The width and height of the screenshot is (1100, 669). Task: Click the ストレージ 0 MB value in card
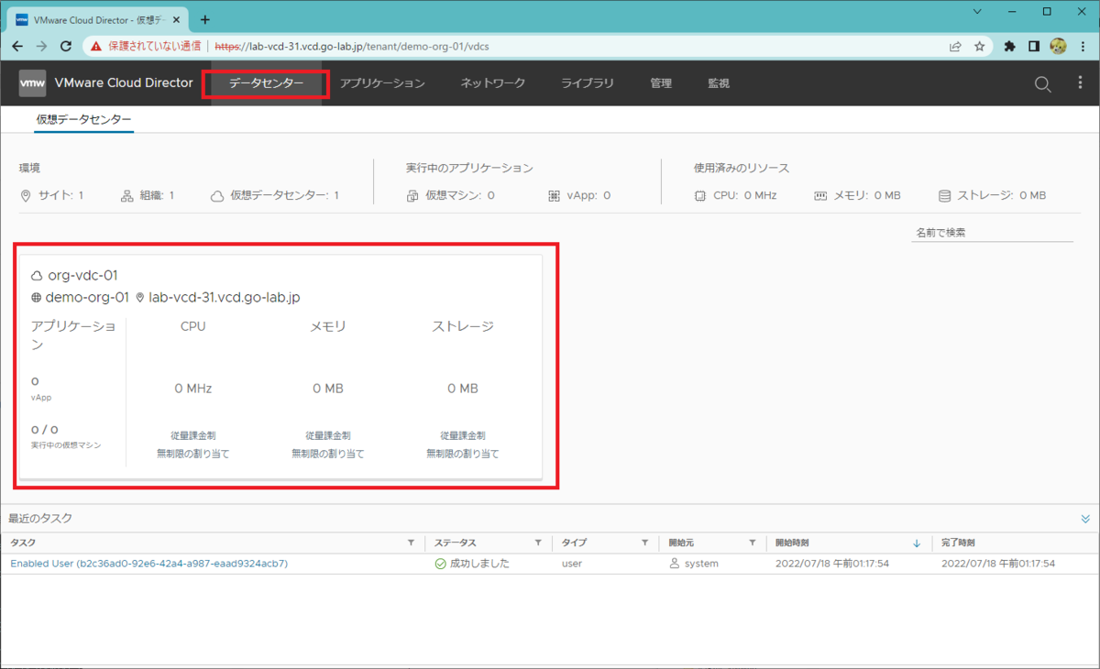(463, 389)
